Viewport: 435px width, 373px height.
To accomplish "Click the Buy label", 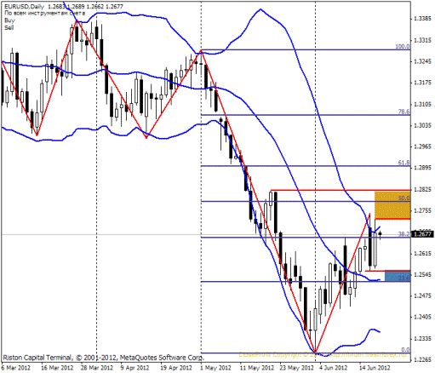I will tap(9, 20).
